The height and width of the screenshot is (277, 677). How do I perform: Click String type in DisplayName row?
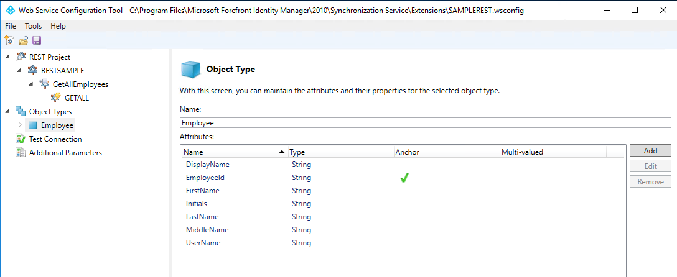[301, 165]
